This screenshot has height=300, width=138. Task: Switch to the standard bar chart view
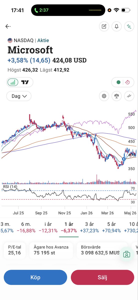13,82
